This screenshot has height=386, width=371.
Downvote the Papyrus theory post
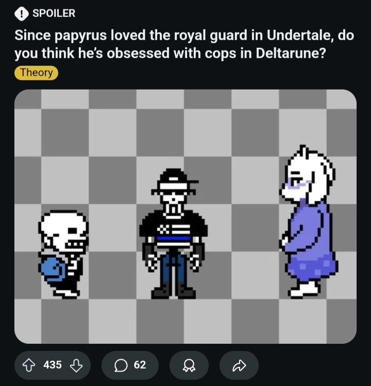tap(76, 365)
